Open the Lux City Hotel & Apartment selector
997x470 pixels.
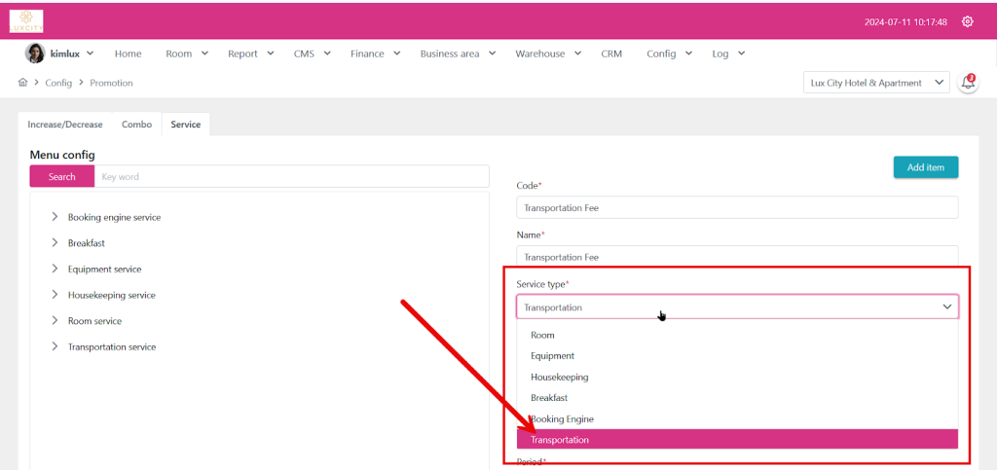point(876,83)
